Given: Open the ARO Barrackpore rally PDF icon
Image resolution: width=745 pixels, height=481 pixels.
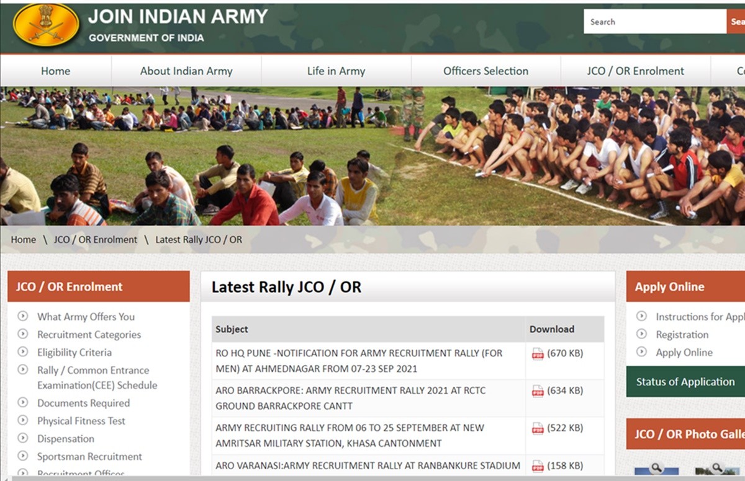Looking at the screenshot, I should click(538, 391).
